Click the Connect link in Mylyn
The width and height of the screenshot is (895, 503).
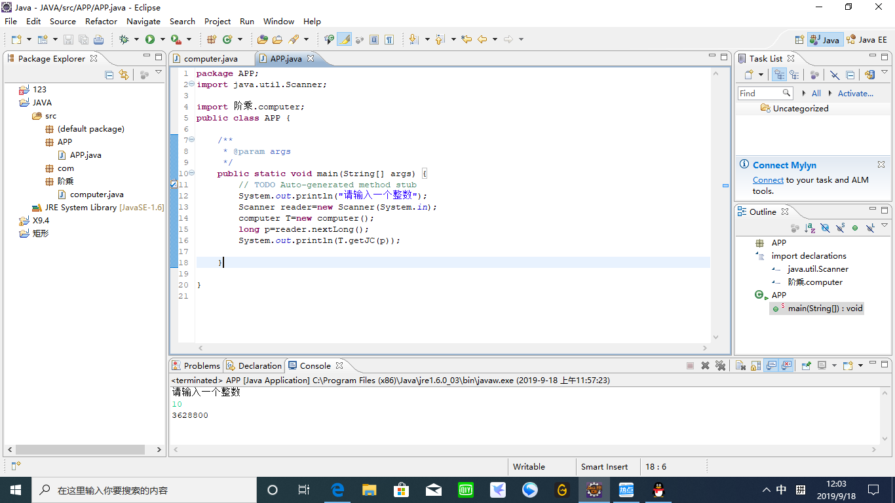[x=768, y=180]
